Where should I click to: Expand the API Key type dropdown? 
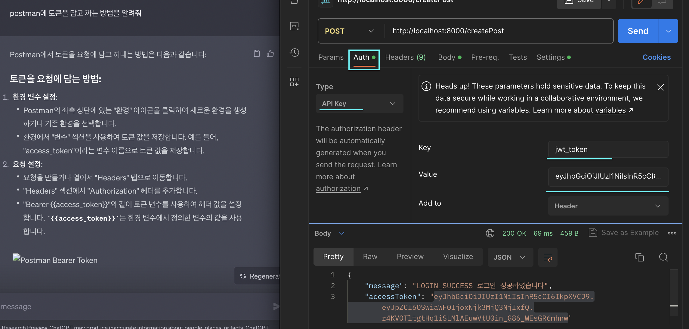[x=359, y=104]
